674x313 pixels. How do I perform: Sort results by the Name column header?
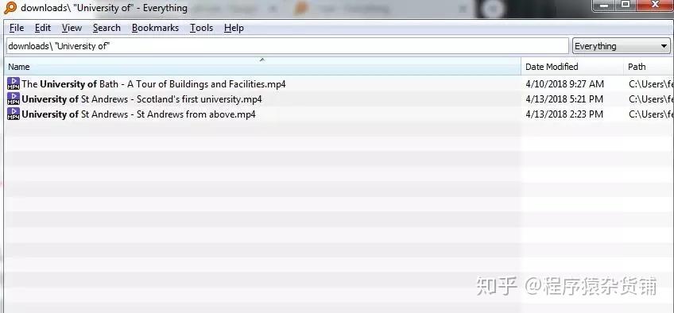[x=262, y=67]
